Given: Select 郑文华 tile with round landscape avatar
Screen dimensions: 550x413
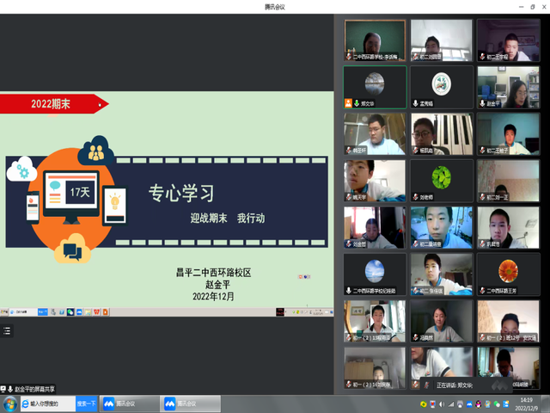Looking at the screenshot, I should pyautogui.click(x=375, y=87).
